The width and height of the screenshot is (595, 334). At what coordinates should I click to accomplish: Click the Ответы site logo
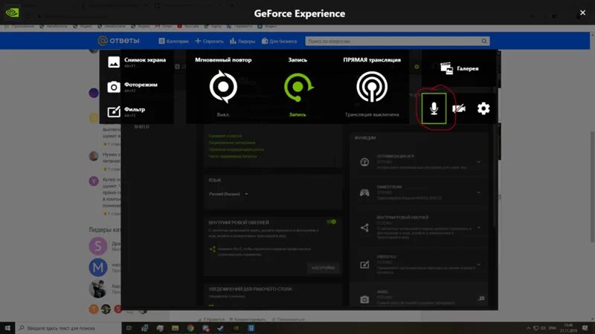(118, 41)
